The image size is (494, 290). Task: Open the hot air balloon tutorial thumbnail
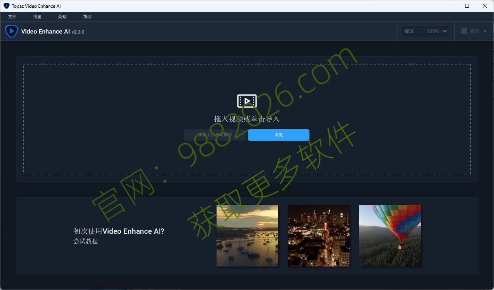[x=390, y=236]
